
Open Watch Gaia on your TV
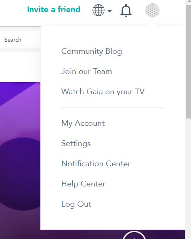coord(103,92)
